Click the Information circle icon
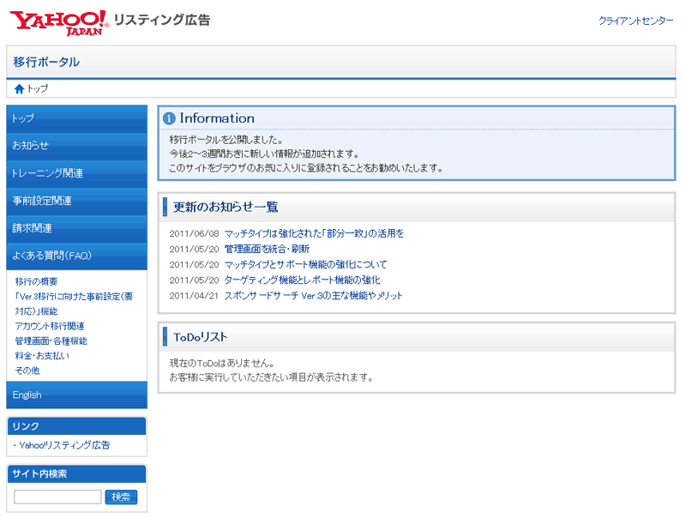Viewport: 686px width, 518px height. pyautogui.click(x=169, y=118)
